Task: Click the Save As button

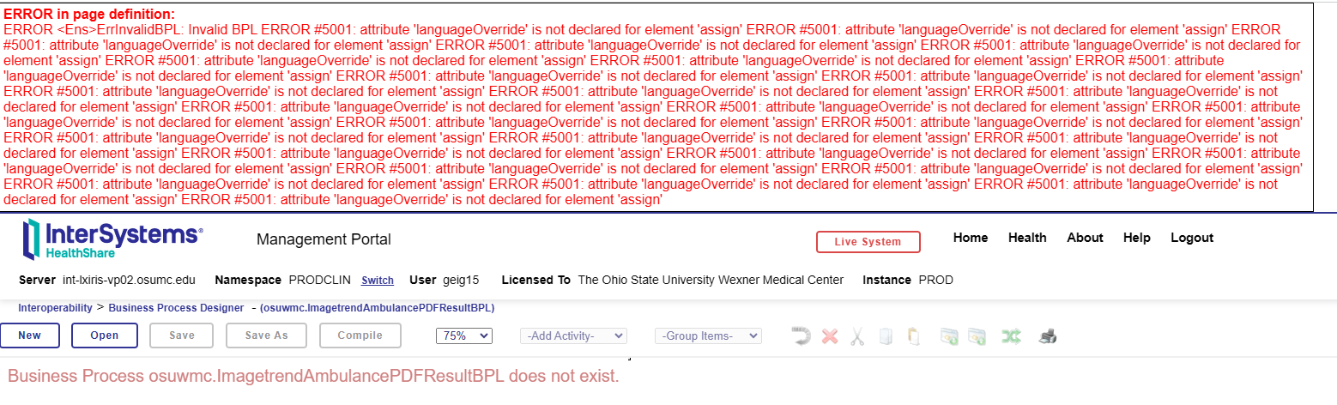Action: [267, 335]
